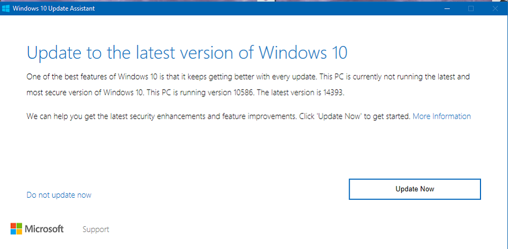Click the 'Update to the latest version' heading

tap(187, 53)
